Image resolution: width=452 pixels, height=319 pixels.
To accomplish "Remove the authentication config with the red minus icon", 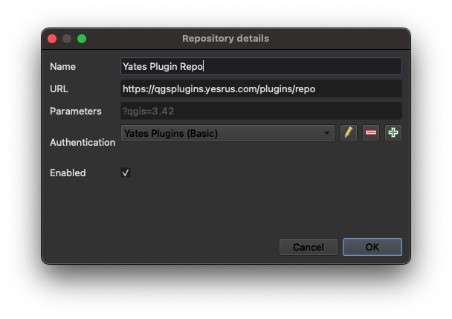I will [x=371, y=133].
